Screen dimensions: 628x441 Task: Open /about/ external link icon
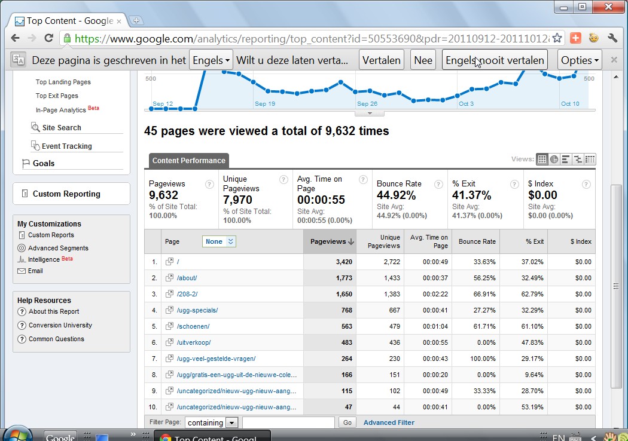coord(169,277)
